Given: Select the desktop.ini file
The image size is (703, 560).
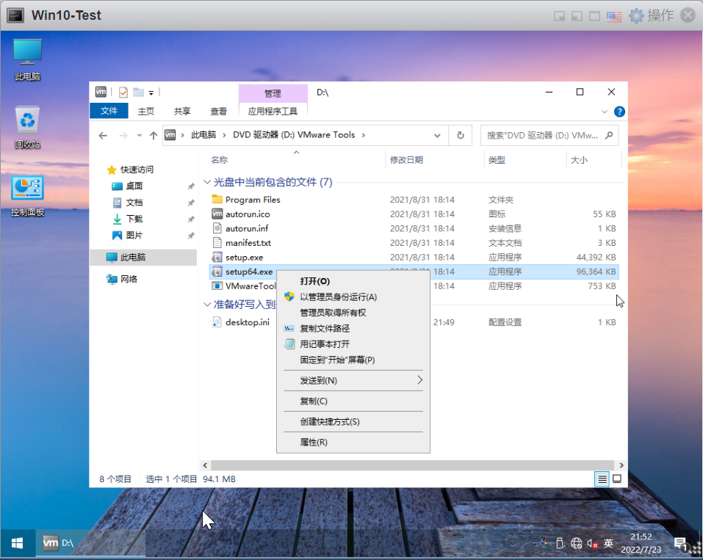Looking at the screenshot, I should (x=247, y=322).
